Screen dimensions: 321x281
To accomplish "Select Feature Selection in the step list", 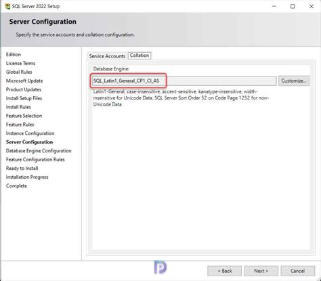I will (24, 116).
